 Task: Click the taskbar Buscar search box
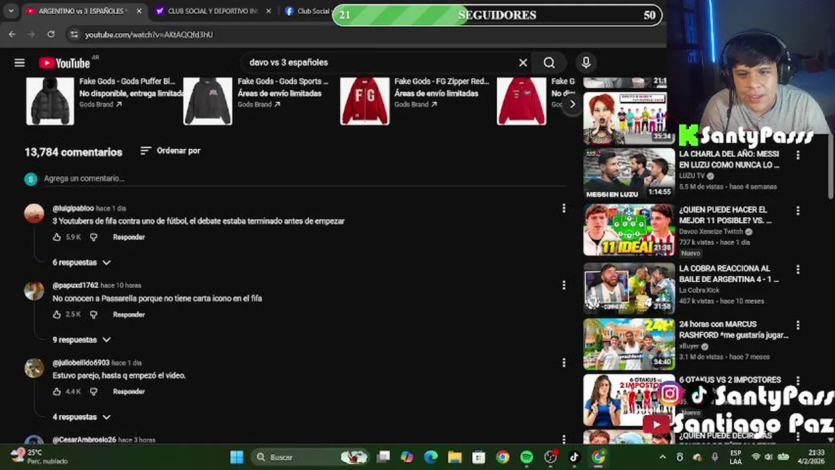[x=310, y=457]
